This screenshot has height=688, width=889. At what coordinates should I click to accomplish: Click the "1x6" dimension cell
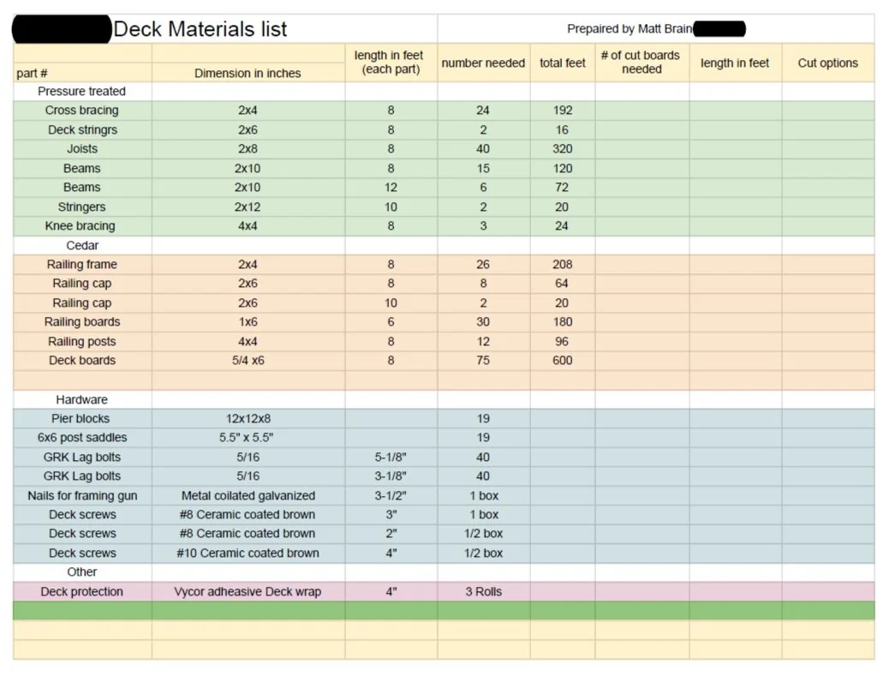coord(248,322)
